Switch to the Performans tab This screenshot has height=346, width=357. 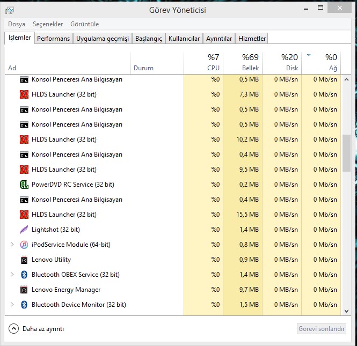click(54, 39)
